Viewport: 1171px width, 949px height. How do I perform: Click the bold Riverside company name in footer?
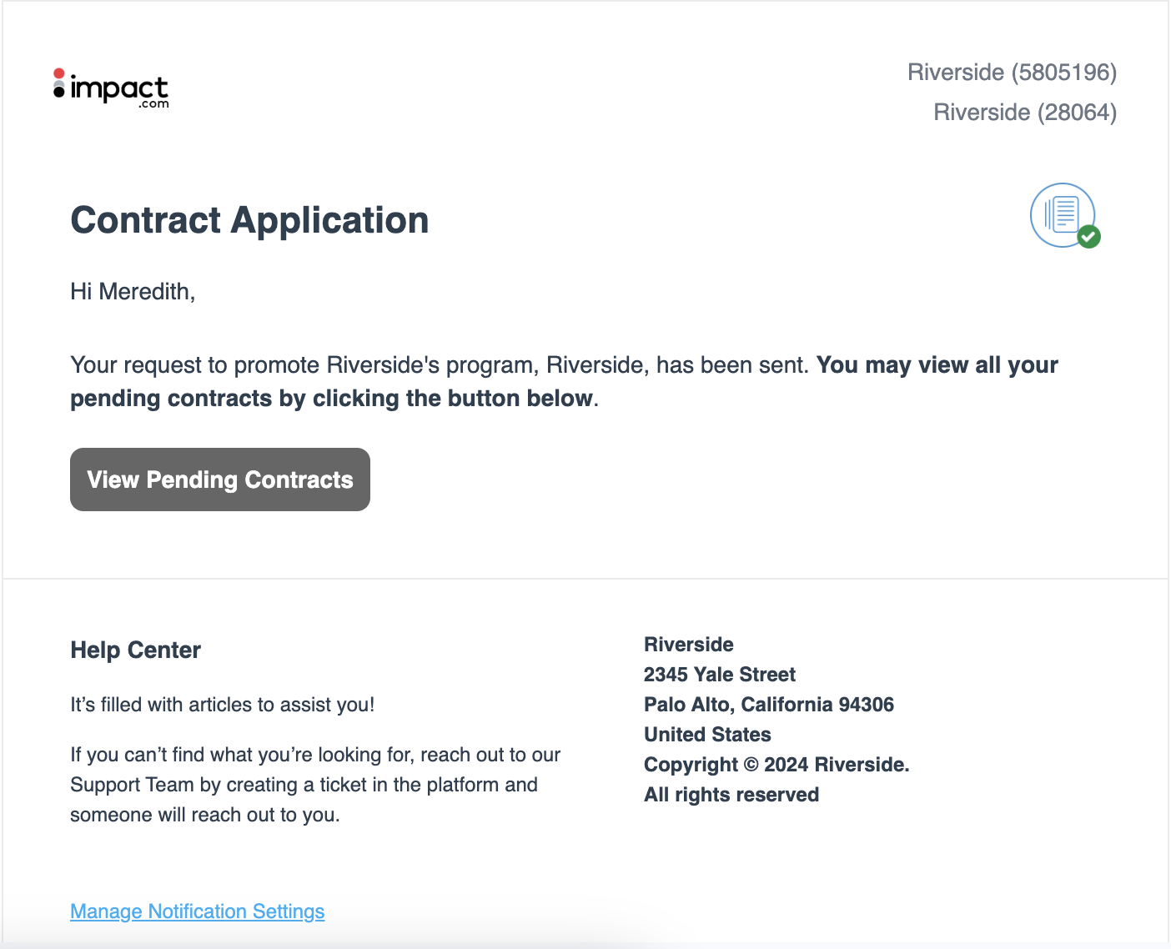tap(689, 645)
